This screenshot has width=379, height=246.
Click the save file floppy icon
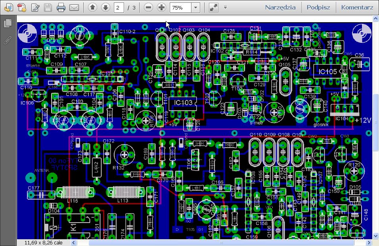coord(48,8)
